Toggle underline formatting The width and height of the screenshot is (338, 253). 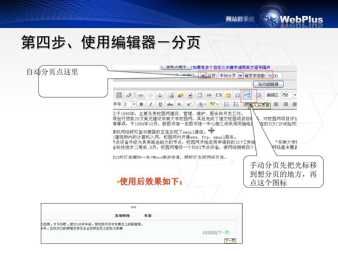(160, 104)
